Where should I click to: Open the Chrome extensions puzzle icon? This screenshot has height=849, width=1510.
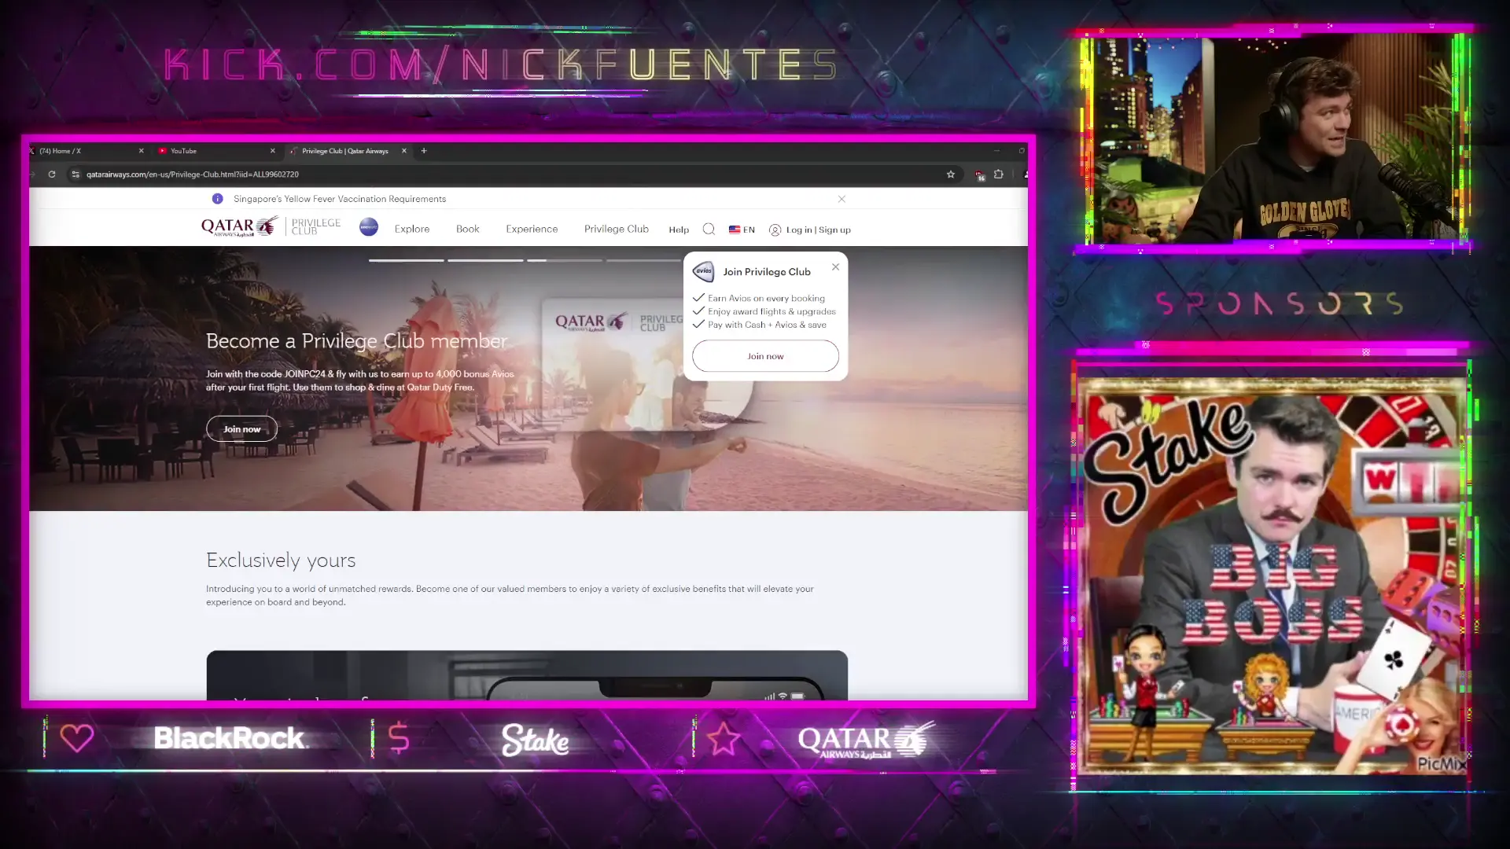pyautogui.click(x=998, y=174)
